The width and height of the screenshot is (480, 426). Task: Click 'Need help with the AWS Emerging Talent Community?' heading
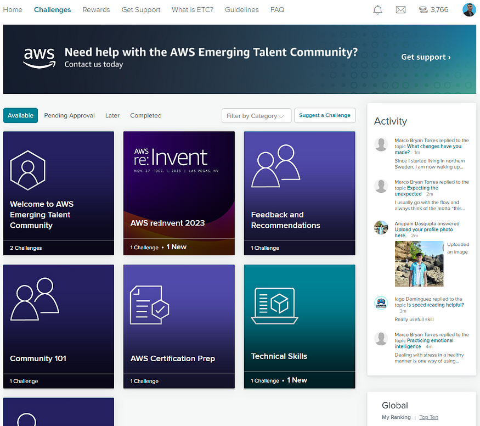point(211,52)
